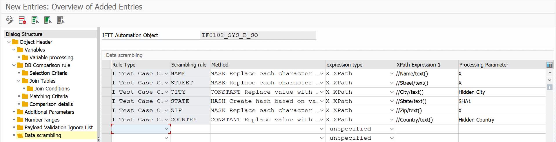Select Payload Validation Ignore List tree item

59,127
